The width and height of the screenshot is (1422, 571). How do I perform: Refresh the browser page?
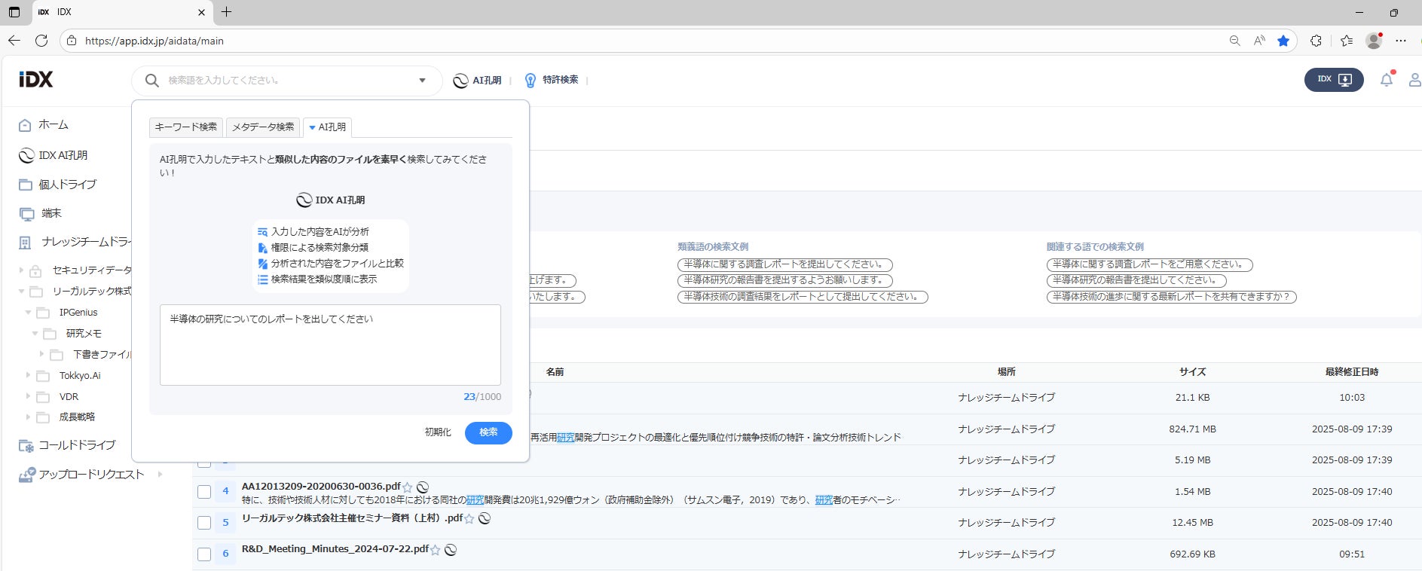click(41, 41)
